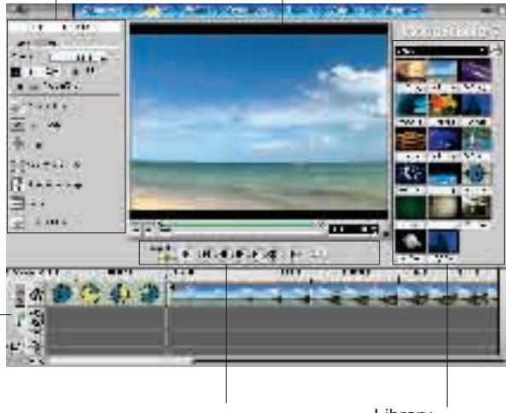Select the purple thumbnail in Library
Viewport: 506px width, 413px height.
coord(476,70)
